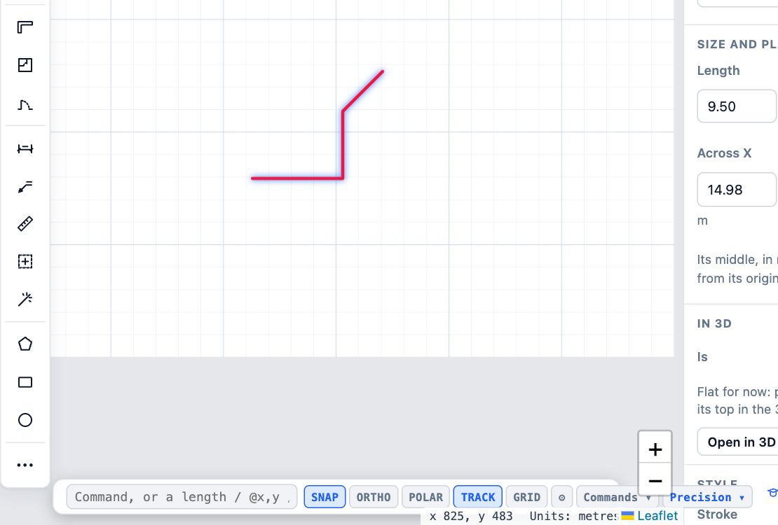Screen dimensions: 778x525
Task: Focus the command input field
Action: (182, 497)
